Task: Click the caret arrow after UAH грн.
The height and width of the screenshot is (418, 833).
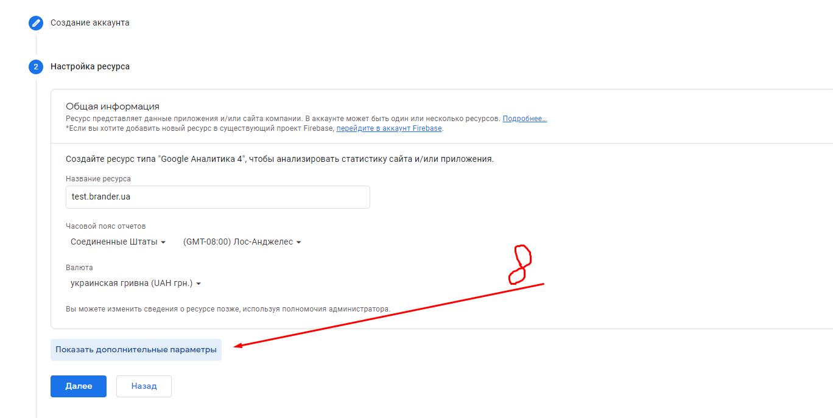Action: pyautogui.click(x=199, y=284)
